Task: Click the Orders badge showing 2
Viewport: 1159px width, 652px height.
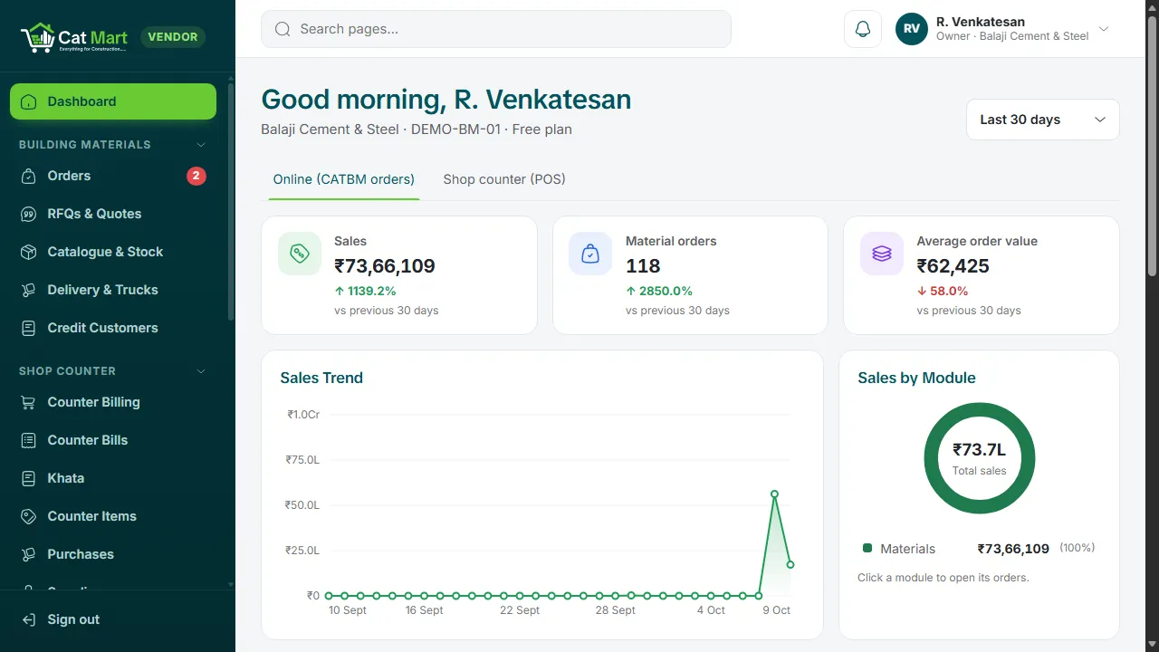Action: tap(196, 176)
